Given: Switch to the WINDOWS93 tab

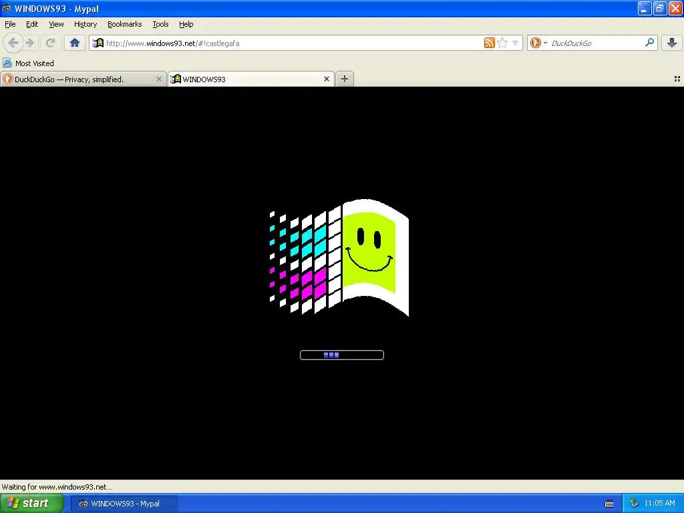Looking at the screenshot, I should pyautogui.click(x=251, y=79).
